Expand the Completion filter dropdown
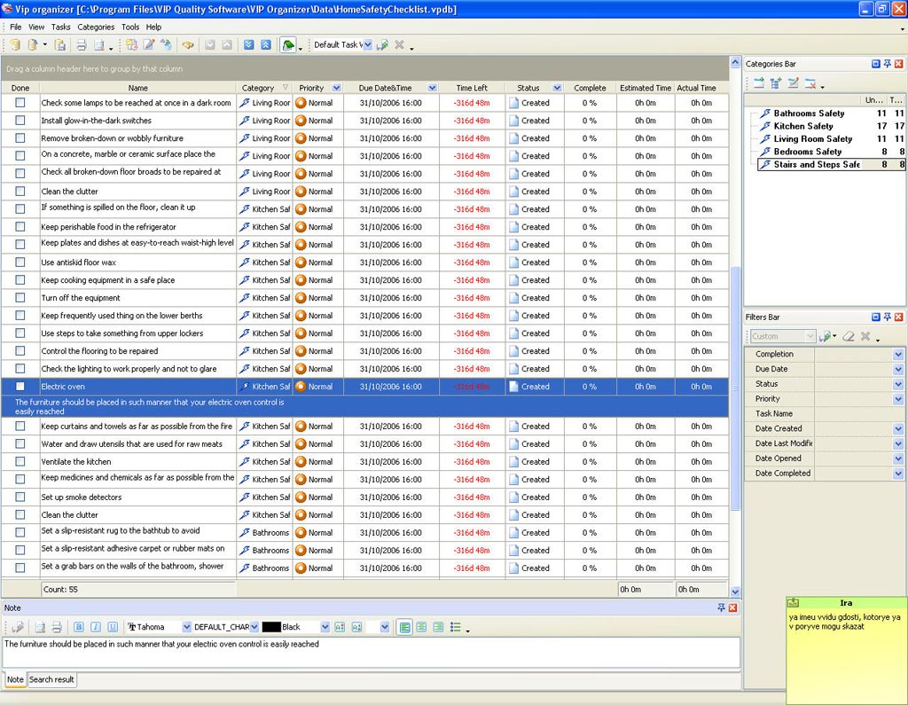Screen dimensions: 908x705 [897, 355]
